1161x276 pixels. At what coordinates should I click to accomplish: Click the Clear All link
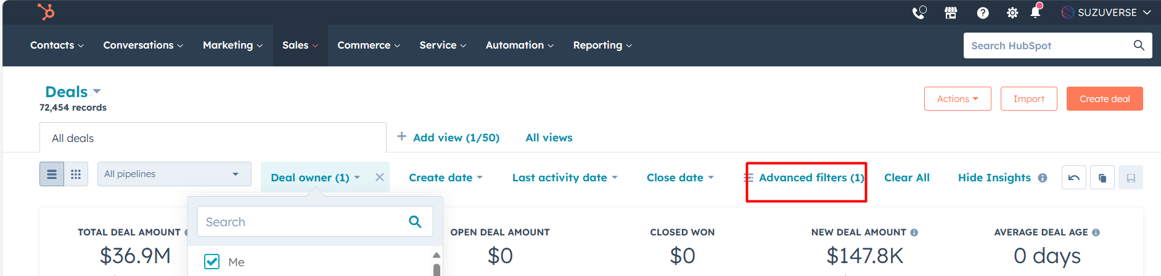(x=906, y=178)
